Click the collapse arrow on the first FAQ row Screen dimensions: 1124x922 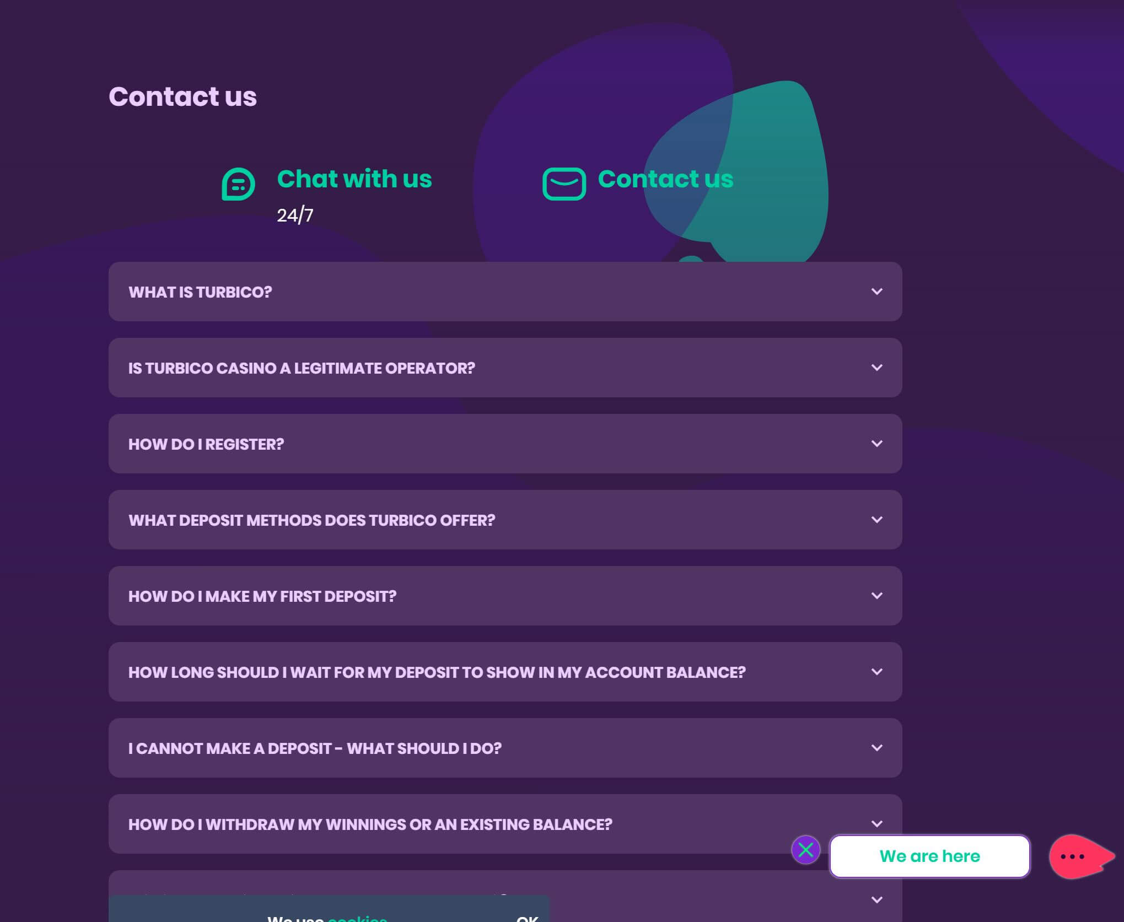click(x=878, y=292)
